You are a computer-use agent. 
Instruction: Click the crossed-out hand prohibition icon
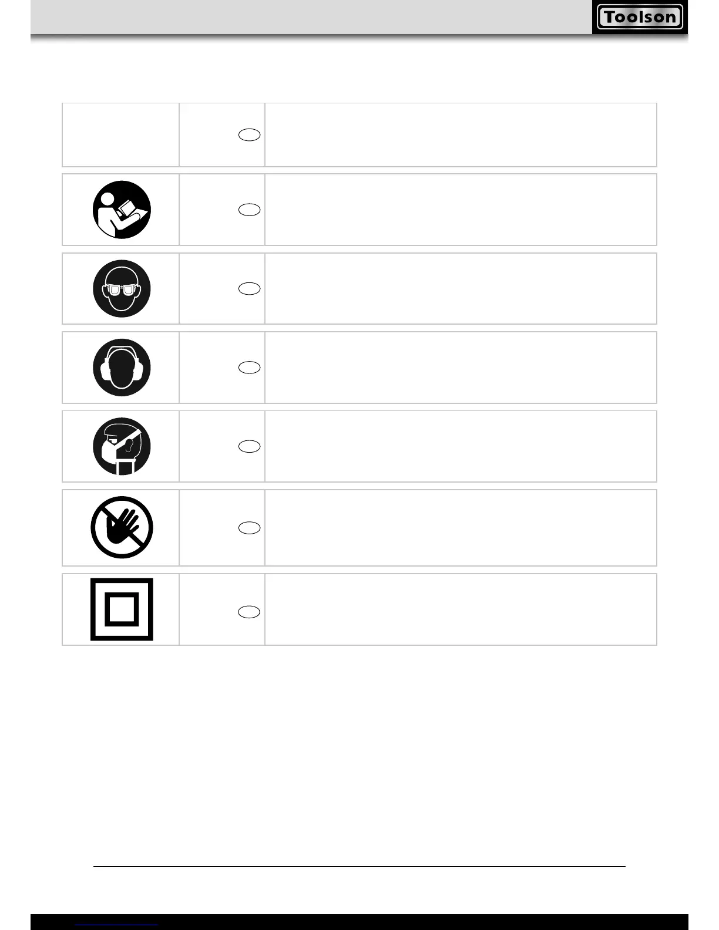click(122, 527)
